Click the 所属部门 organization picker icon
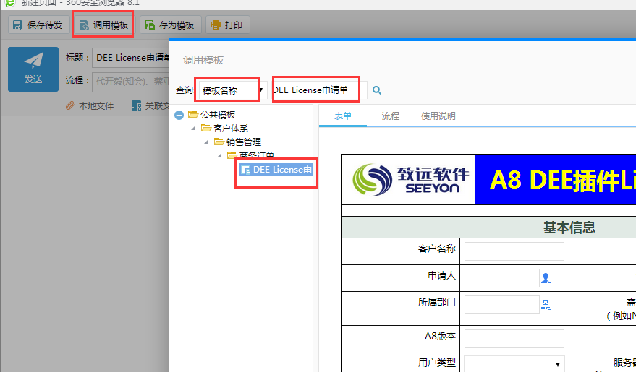636x372 pixels. click(546, 306)
